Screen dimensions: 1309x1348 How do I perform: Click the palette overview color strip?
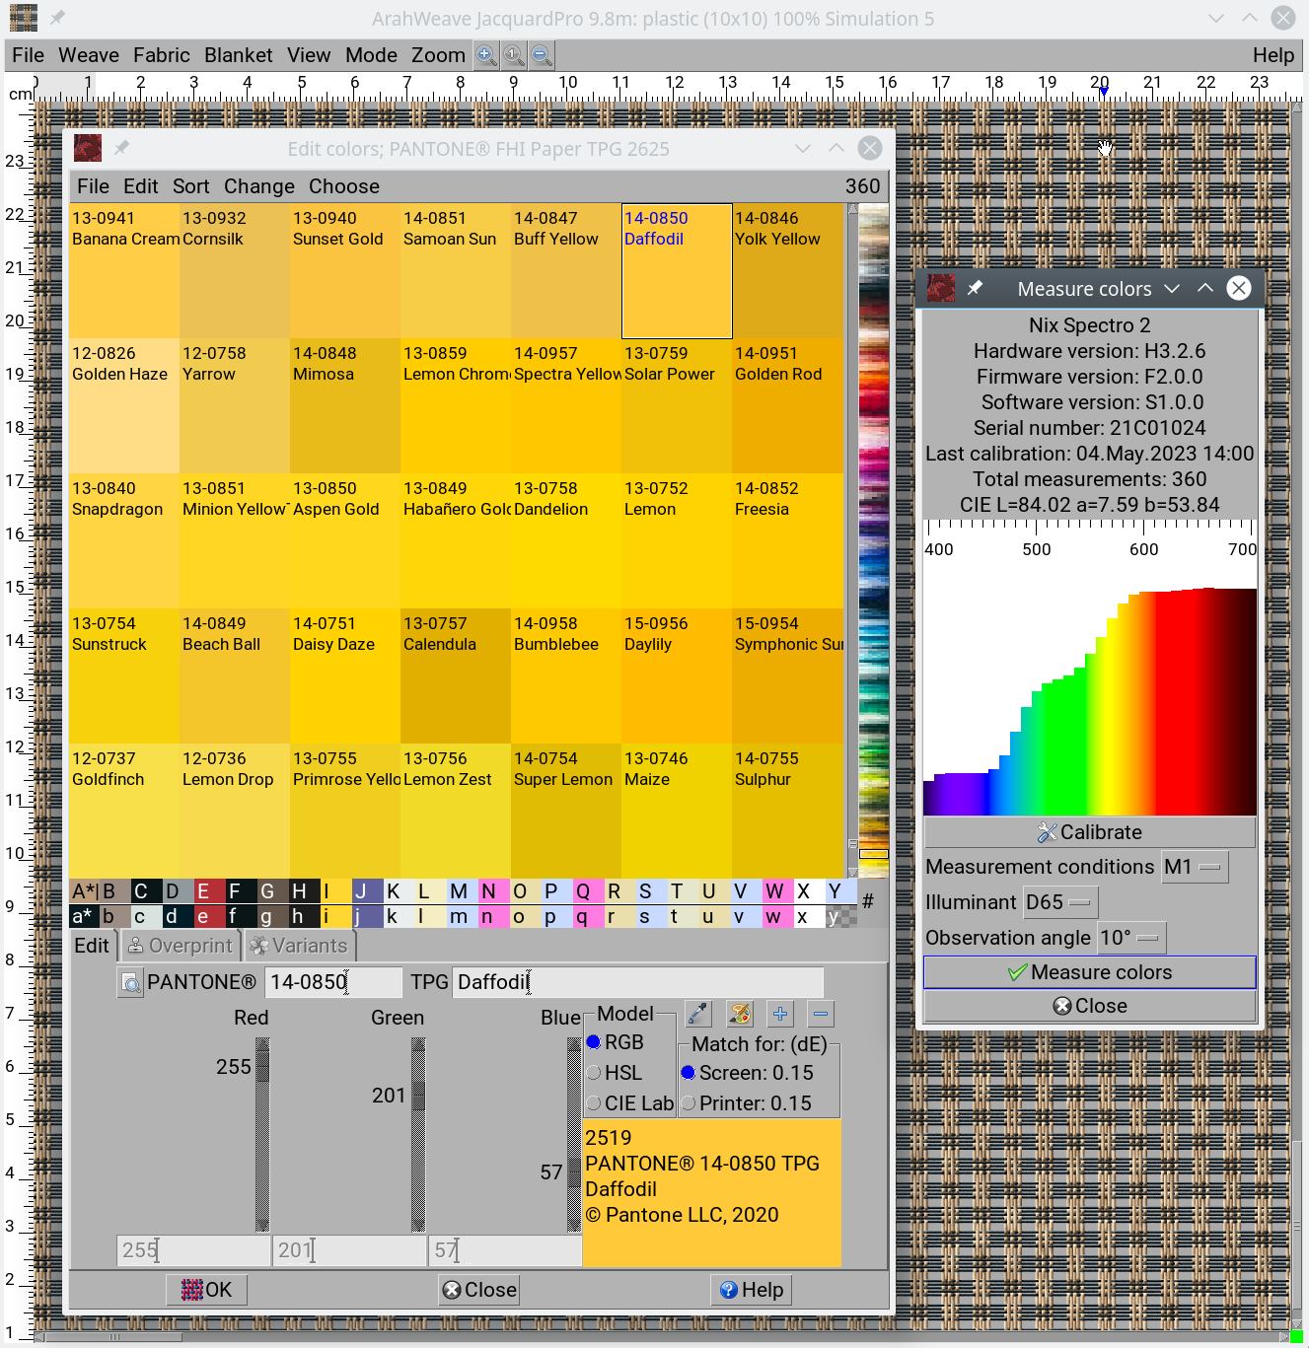click(x=874, y=540)
